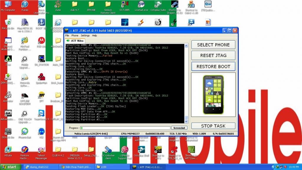Click the 'TCK: 7.50 MHz' status entry

click(x=178, y=134)
